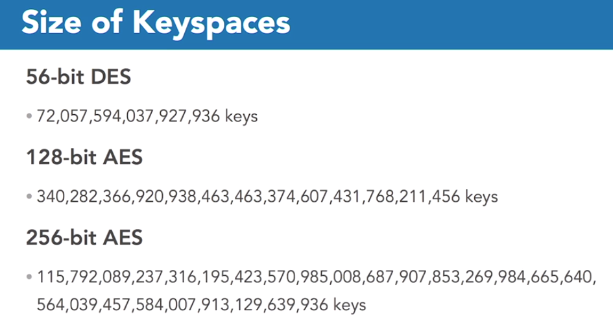This screenshot has width=613, height=316.
Task: Click the blank blue header area right of title
Action: (454, 23)
